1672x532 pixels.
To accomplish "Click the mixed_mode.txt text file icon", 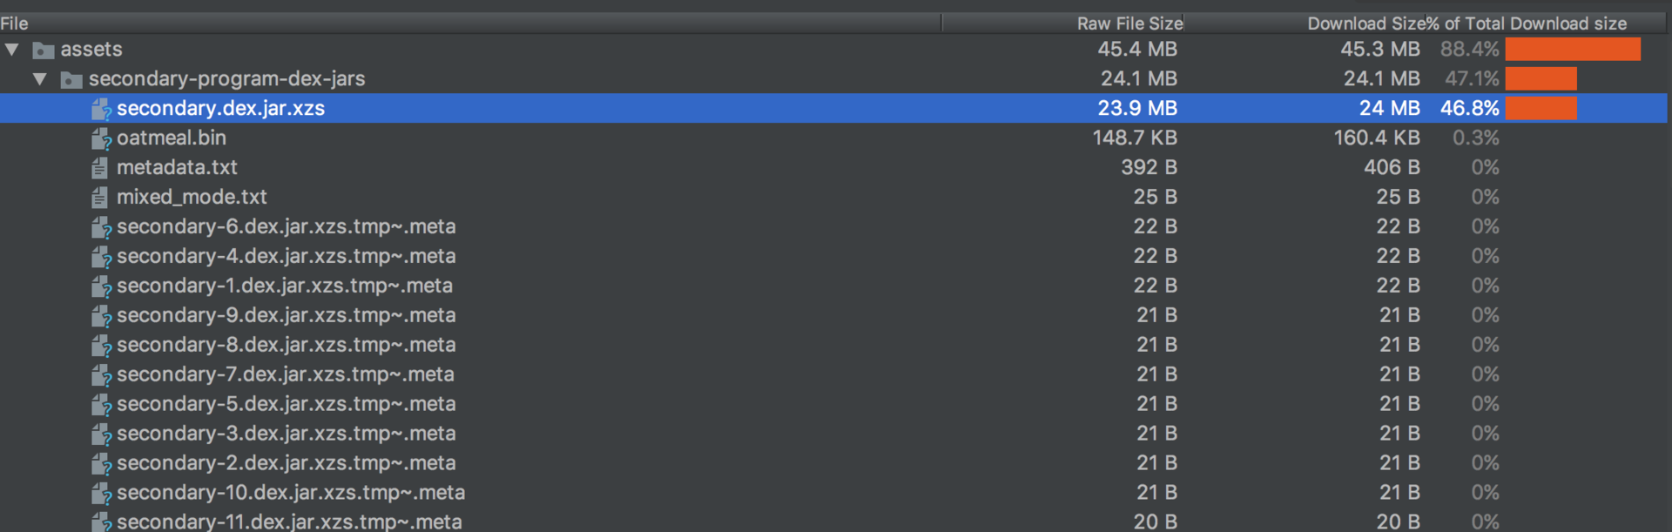I will (99, 198).
